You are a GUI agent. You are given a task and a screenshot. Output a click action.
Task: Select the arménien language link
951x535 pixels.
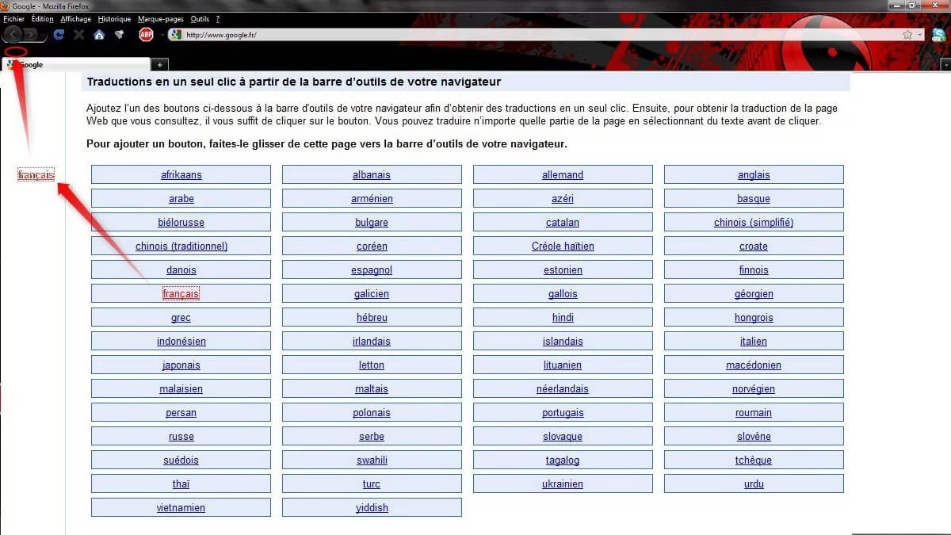[372, 199]
